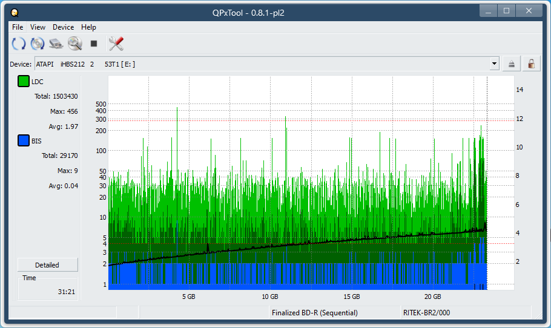The height and width of the screenshot is (328, 551).
Task: Open the View menu
Action: coord(38,27)
